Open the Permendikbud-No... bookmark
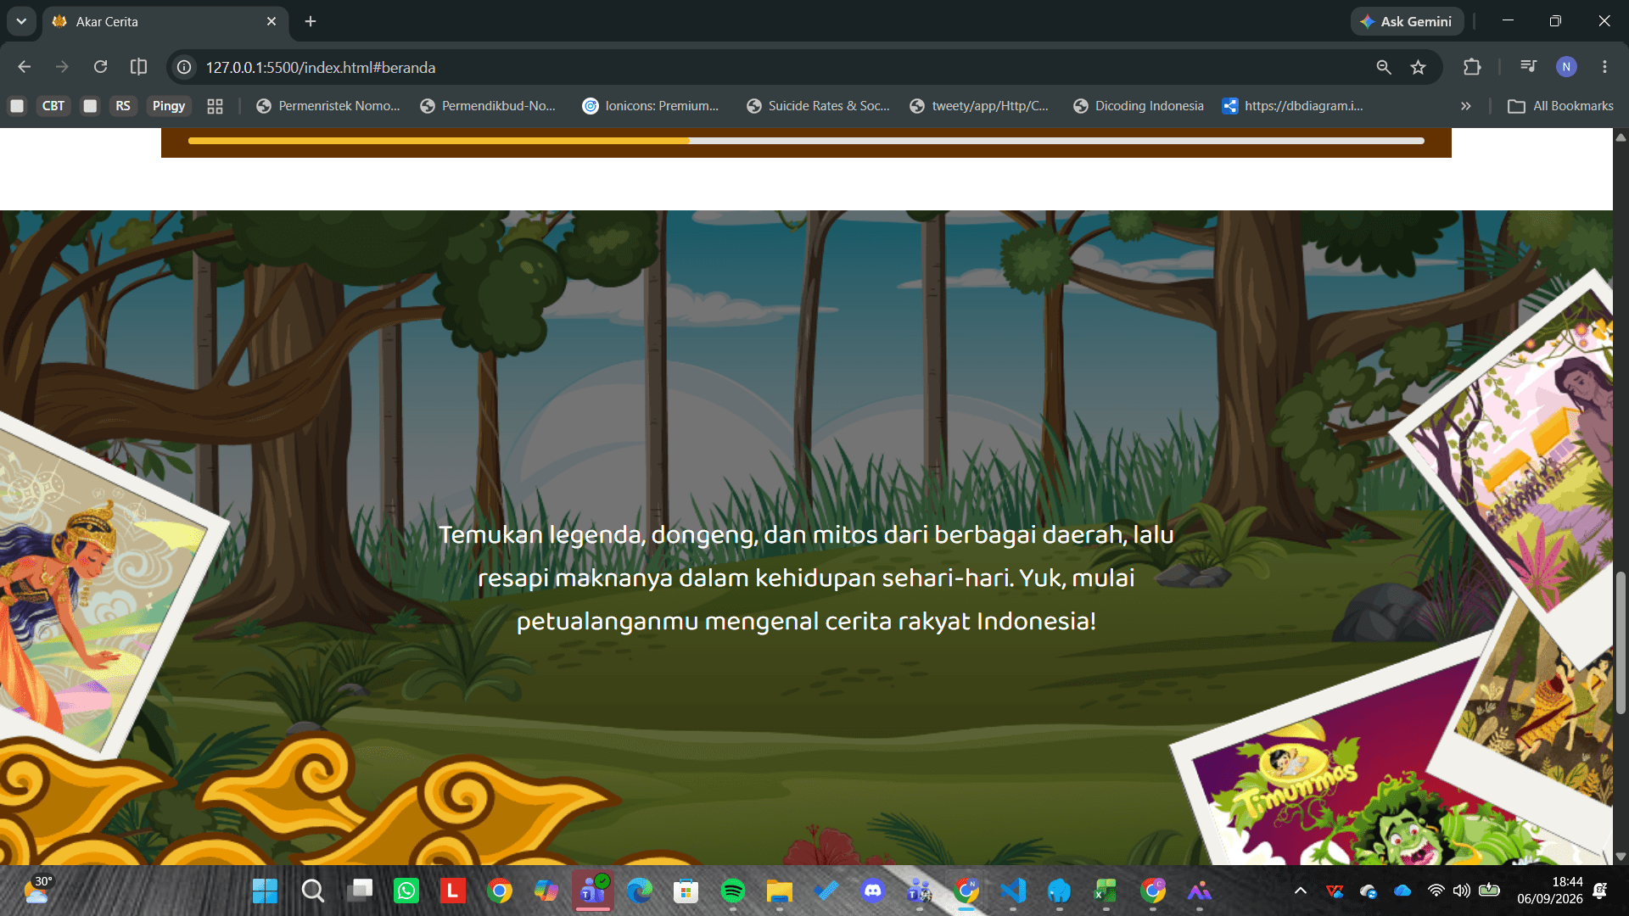The image size is (1629, 916). [488, 106]
